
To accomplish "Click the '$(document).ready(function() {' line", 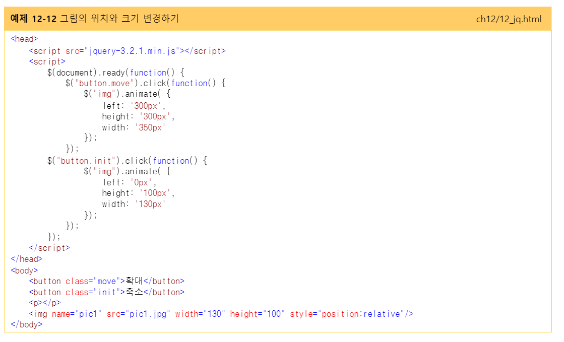I will point(116,73).
